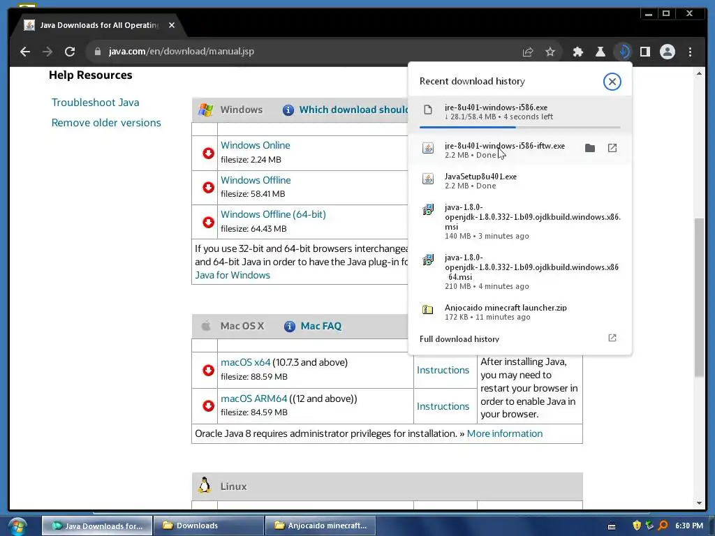Click the java.com address bar URL

click(181, 52)
